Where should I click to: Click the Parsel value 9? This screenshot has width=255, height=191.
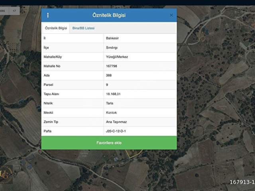pyautogui.click(x=107, y=85)
